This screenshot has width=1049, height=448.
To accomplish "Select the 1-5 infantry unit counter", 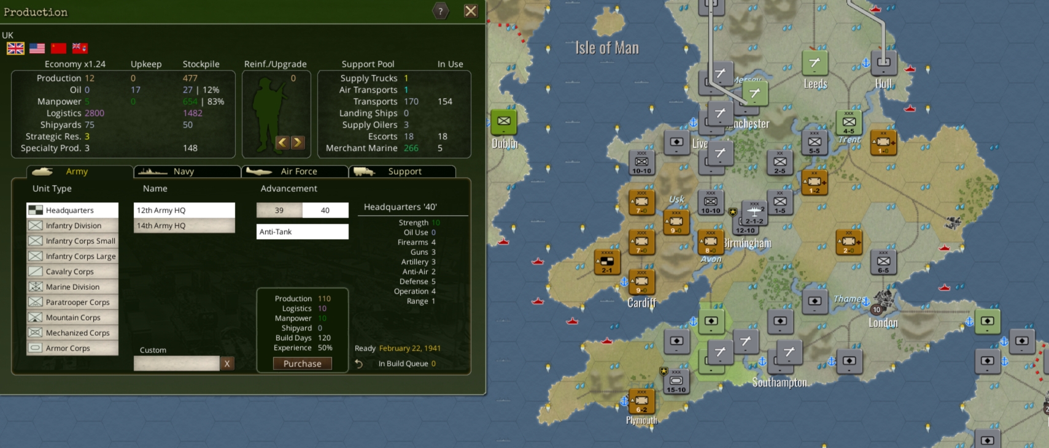I will coord(780,203).
